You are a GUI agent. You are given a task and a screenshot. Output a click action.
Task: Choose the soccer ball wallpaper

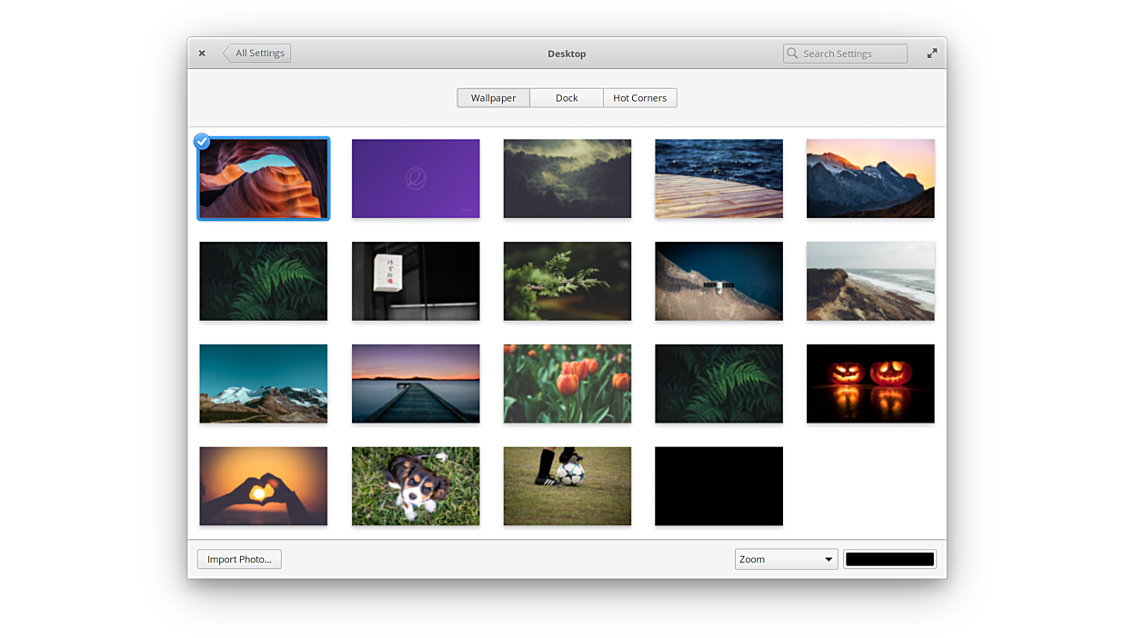click(x=567, y=486)
